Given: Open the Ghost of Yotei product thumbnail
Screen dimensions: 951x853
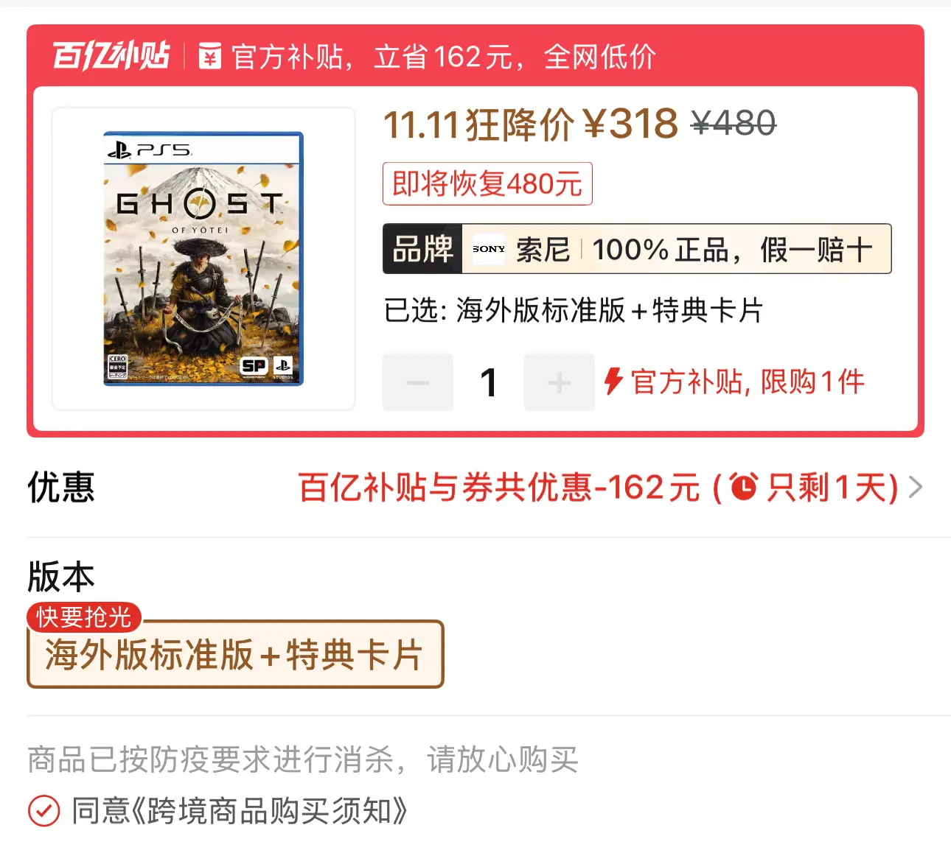Looking at the screenshot, I should click(x=203, y=259).
